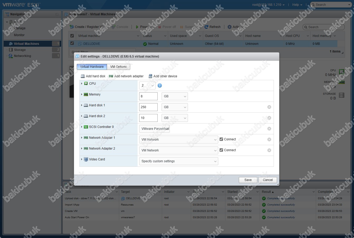Viewport: 354px width, 238px height.
Task: Click the Add other device icon
Action: tap(151, 76)
